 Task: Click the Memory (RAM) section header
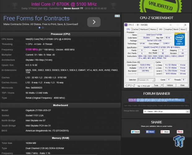click(x=60, y=138)
